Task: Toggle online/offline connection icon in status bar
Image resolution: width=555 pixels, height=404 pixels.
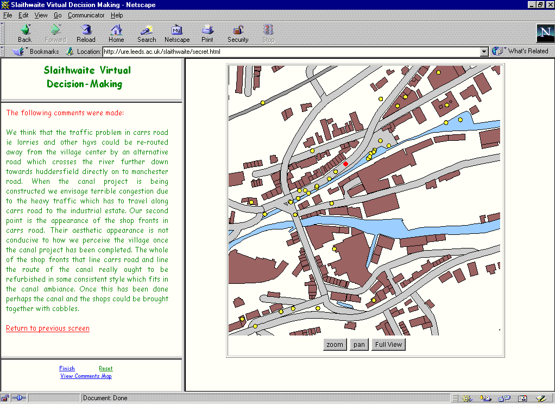Action: click(19, 398)
